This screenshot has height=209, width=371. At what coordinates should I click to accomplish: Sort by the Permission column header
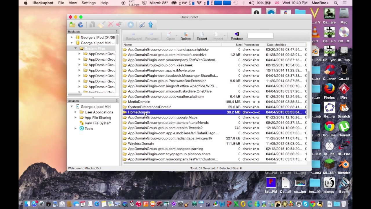pyautogui.click(x=254, y=45)
